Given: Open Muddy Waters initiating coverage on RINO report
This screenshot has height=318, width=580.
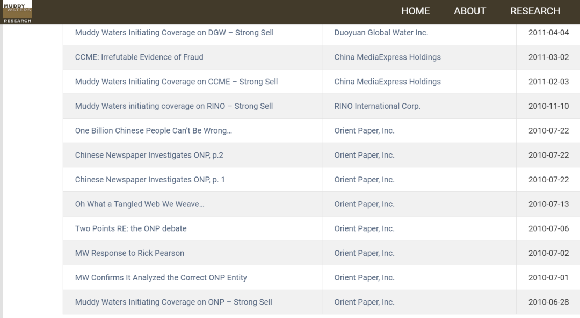Looking at the screenshot, I should click(174, 106).
